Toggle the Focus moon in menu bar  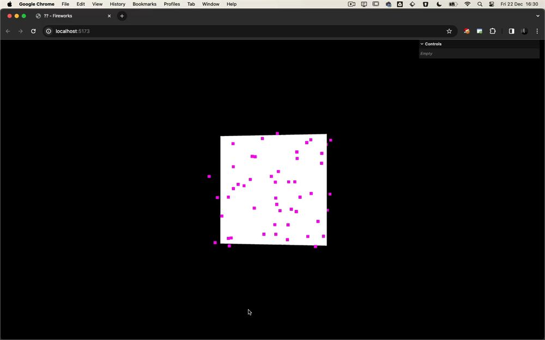click(439, 4)
